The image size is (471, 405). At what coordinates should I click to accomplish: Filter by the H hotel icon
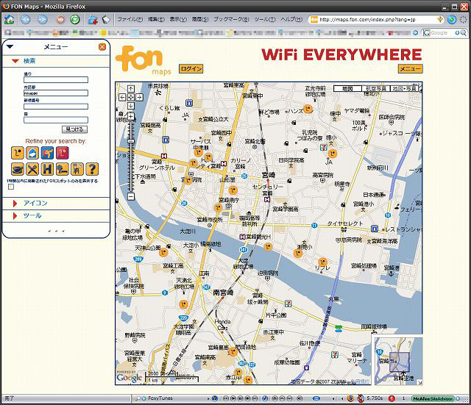(47, 169)
